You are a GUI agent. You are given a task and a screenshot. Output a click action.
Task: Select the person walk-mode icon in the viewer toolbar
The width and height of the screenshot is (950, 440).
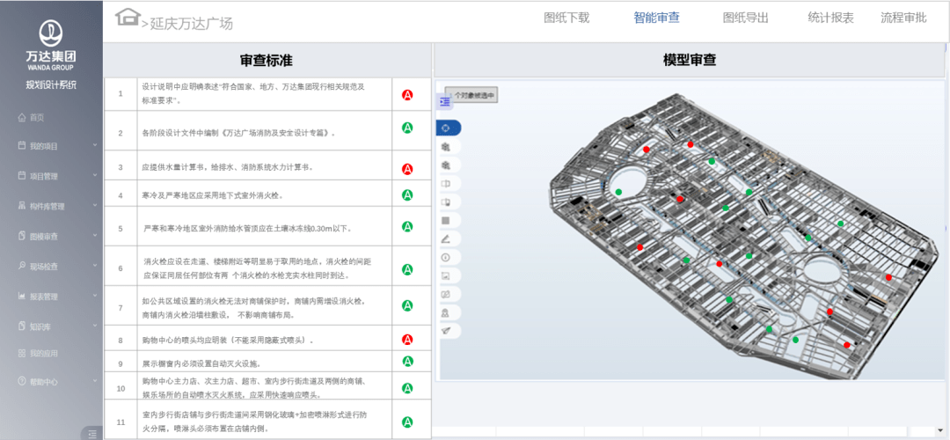point(446,312)
